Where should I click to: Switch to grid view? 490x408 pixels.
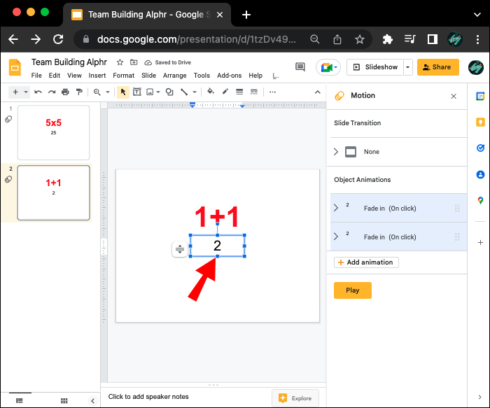tap(64, 400)
